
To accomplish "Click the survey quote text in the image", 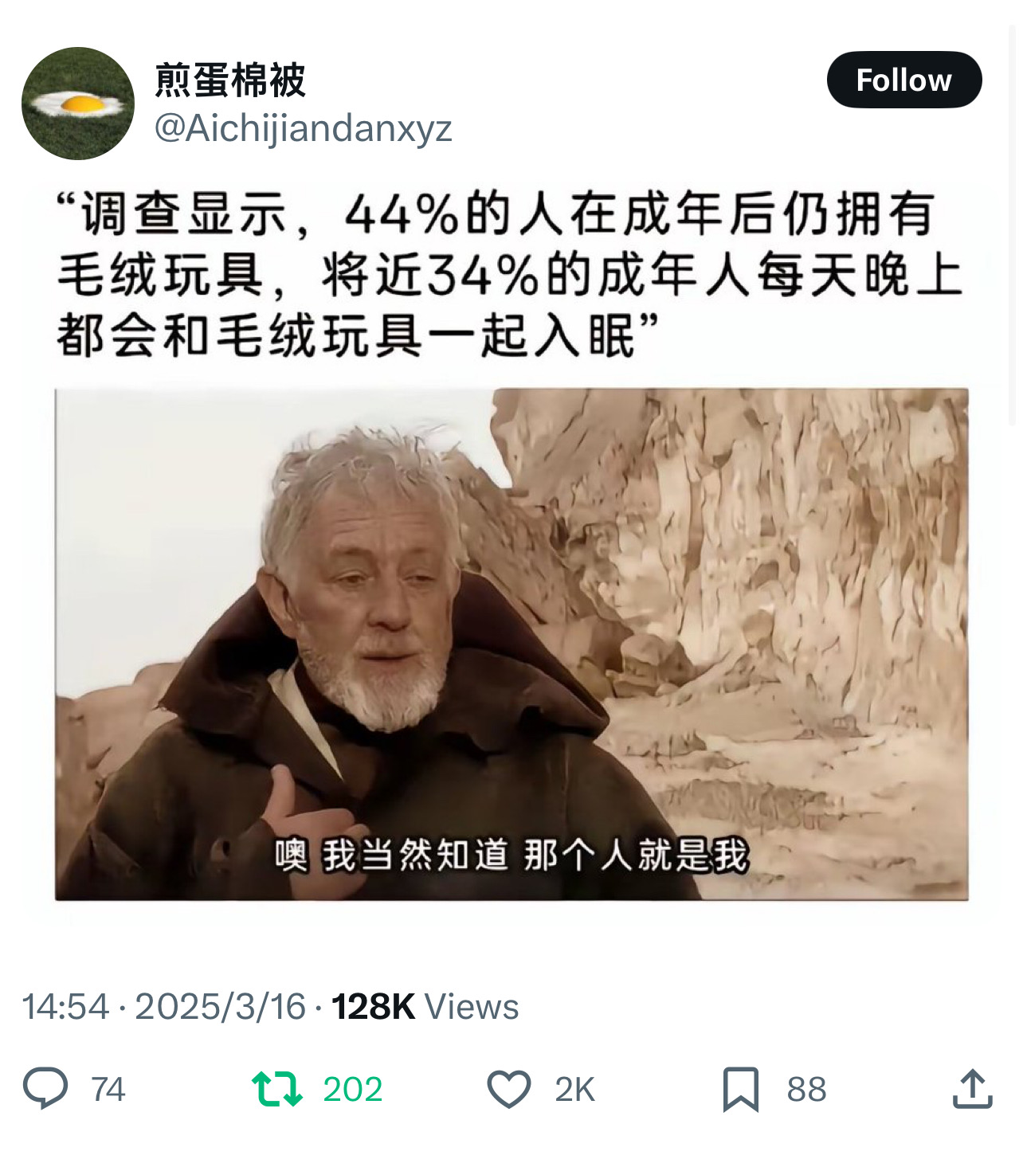I will [x=510, y=275].
